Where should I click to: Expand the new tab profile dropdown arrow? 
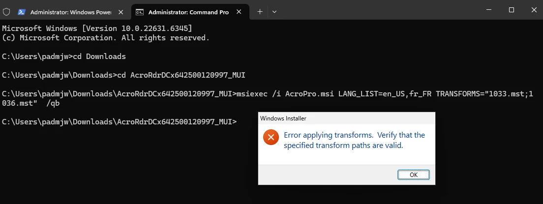(274, 12)
